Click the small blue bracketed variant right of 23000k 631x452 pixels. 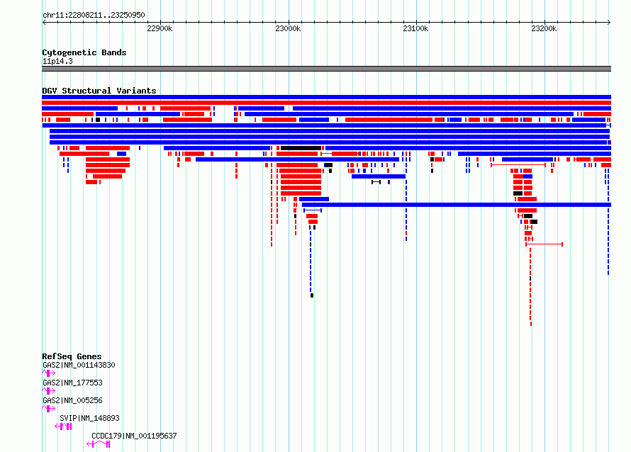coord(313,210)
